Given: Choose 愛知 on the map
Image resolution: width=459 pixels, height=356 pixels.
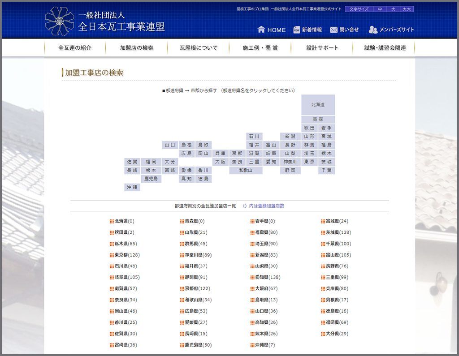Looking at the screenshot, I should pyautogui.click(x=271, y=162).
